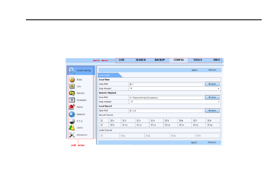Edit the Remote Playback Snap Path field

click(x=166, y=98)
